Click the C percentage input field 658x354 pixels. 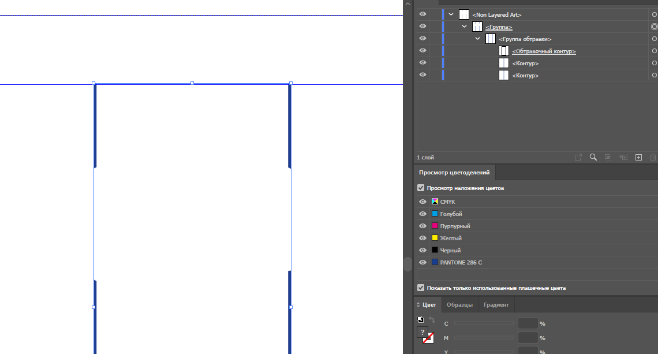pos(528,323)
